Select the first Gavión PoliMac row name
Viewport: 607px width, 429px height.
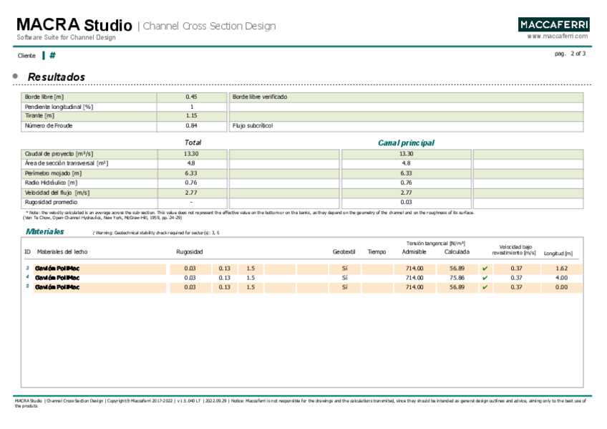click(57, 269)
